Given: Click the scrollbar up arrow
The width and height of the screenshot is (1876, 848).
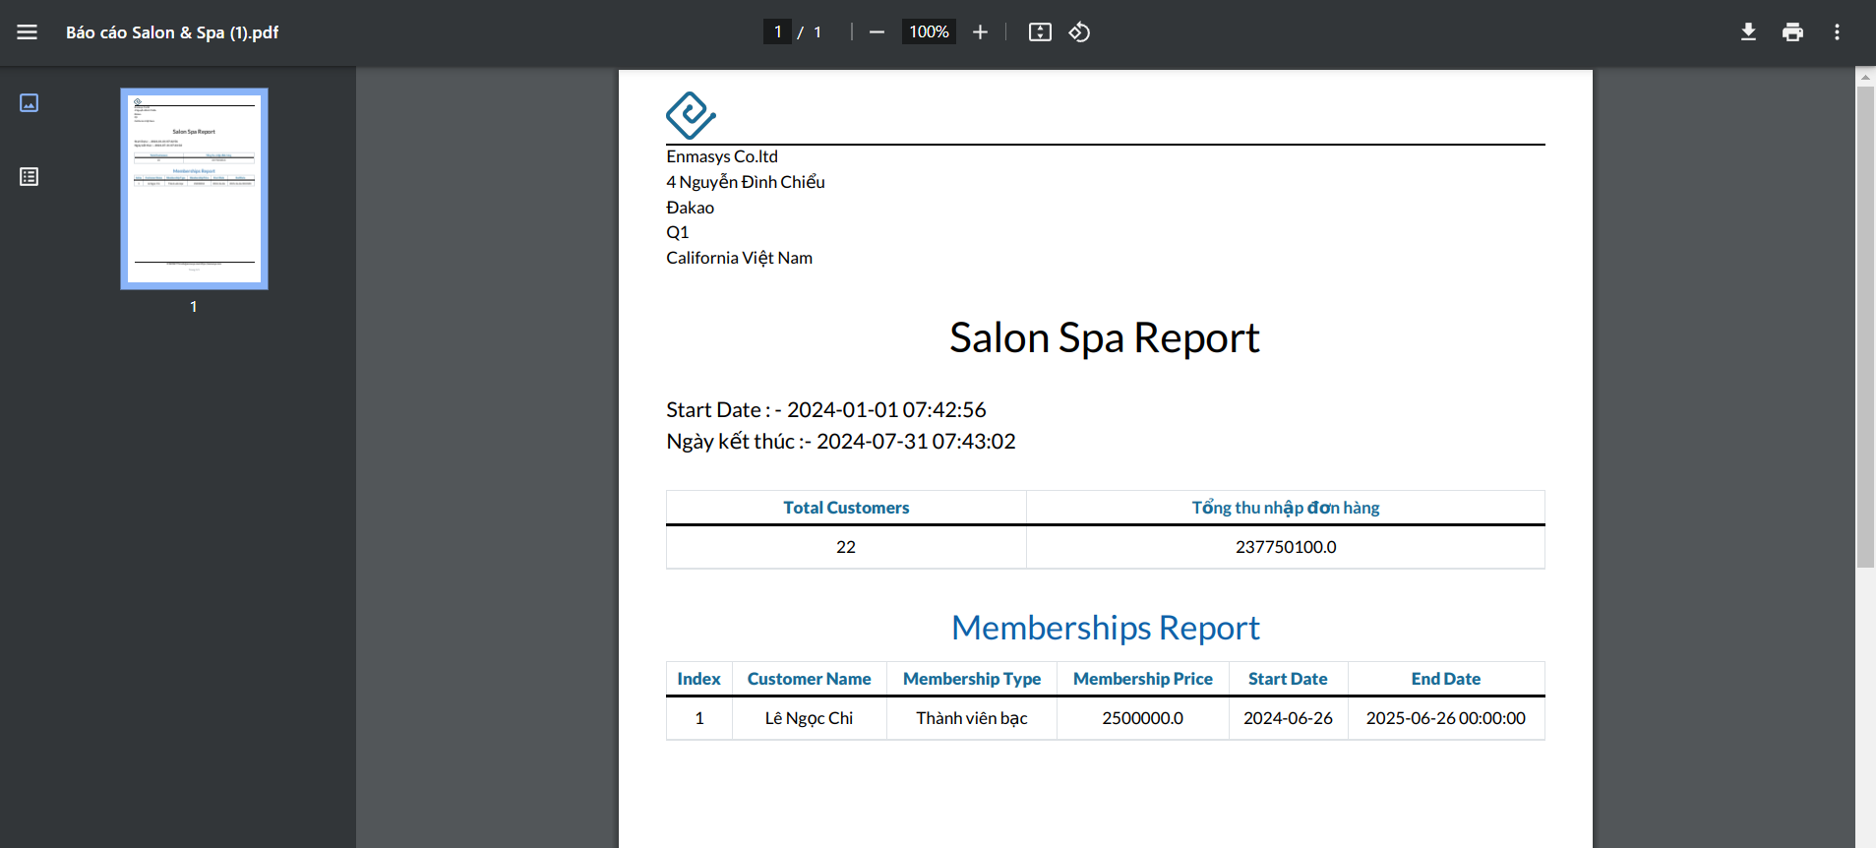Looking at the screenshot, I should [1865, 77].
